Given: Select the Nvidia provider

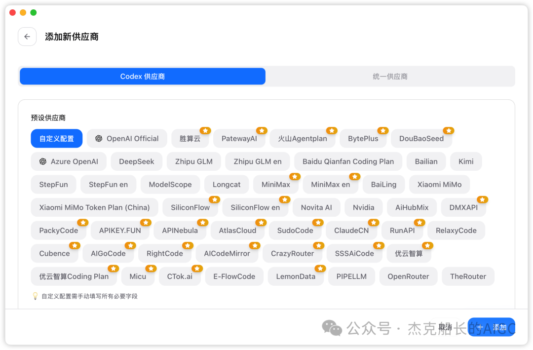Looking at the screenshot, I should tap(364, 207).
